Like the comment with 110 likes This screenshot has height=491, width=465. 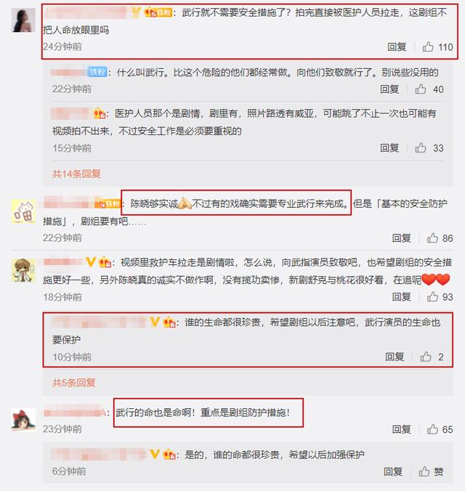(428, 47)
